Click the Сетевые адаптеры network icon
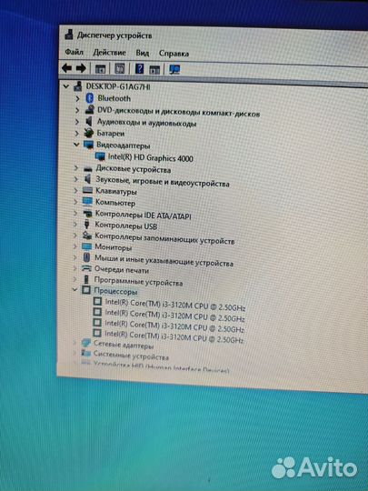Image resolution: width=368 pixels, height=491 pixels. click(85, 343)
